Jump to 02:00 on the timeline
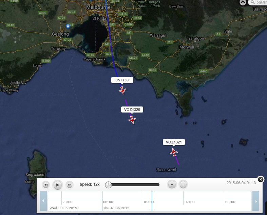This screenshot has height=215, width=267. pos(189,202)
